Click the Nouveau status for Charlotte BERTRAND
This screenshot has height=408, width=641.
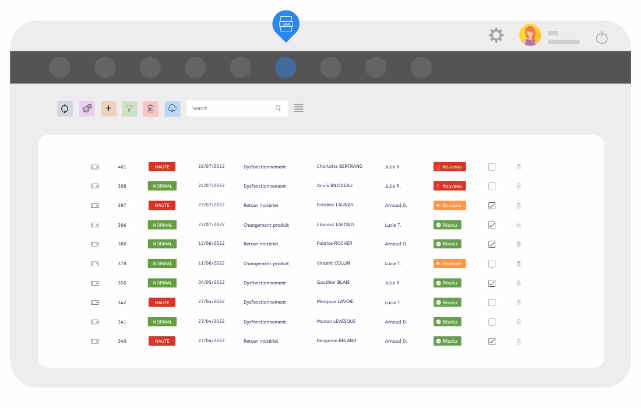click(x=449, y=167)
